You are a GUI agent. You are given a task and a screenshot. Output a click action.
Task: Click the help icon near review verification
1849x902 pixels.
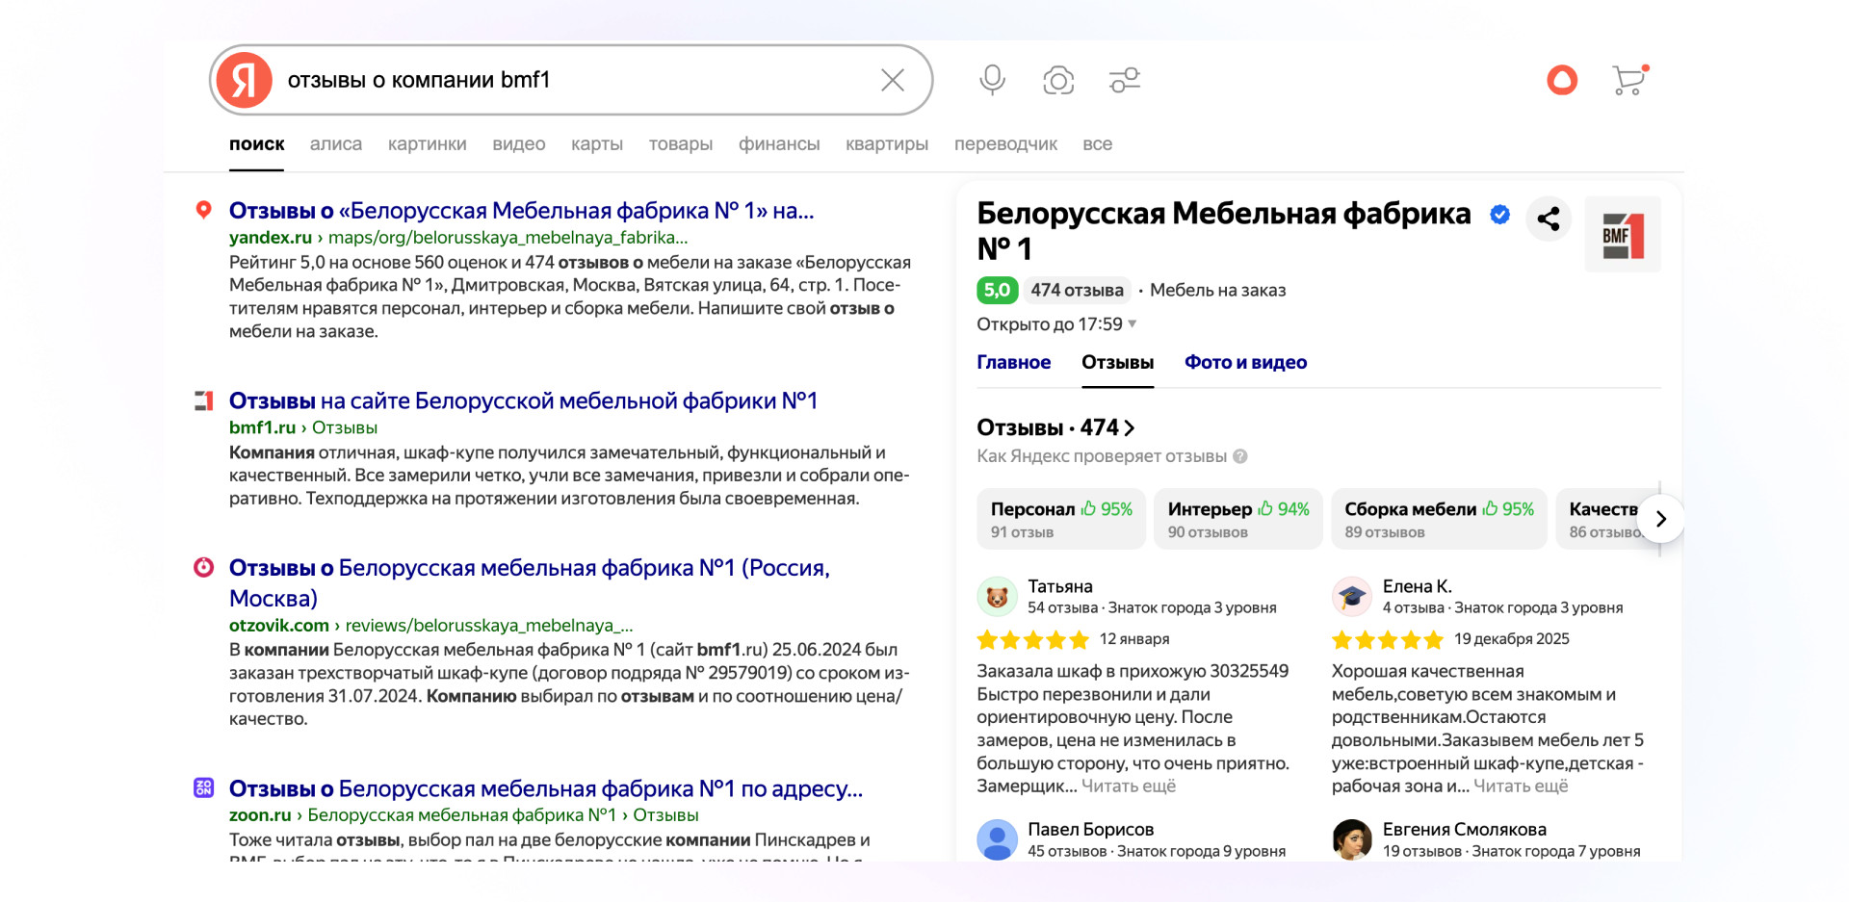coord(1240,456)
